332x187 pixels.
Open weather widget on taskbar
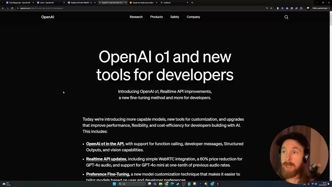coord(6,184)
